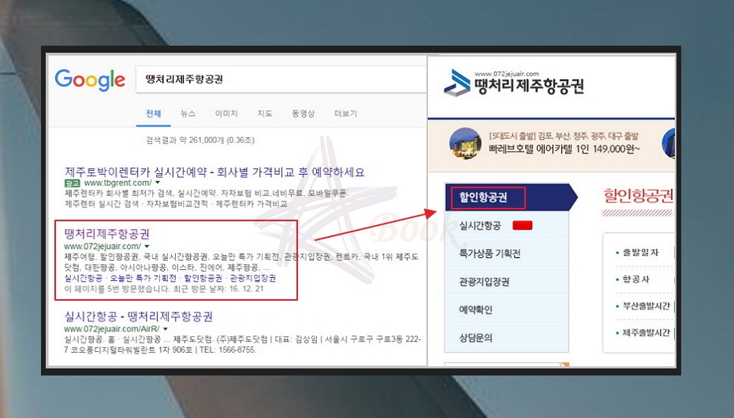734x418 pixels.
Task: Click the 빠레브호텔 에어카텔 1인 149,000원 banner text
Action: pos(564,149)
